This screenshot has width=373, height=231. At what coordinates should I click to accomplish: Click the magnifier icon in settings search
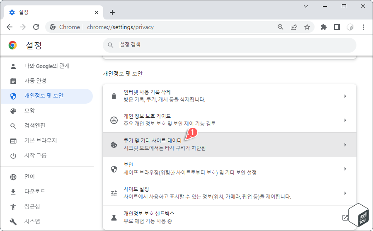point(110,45)
